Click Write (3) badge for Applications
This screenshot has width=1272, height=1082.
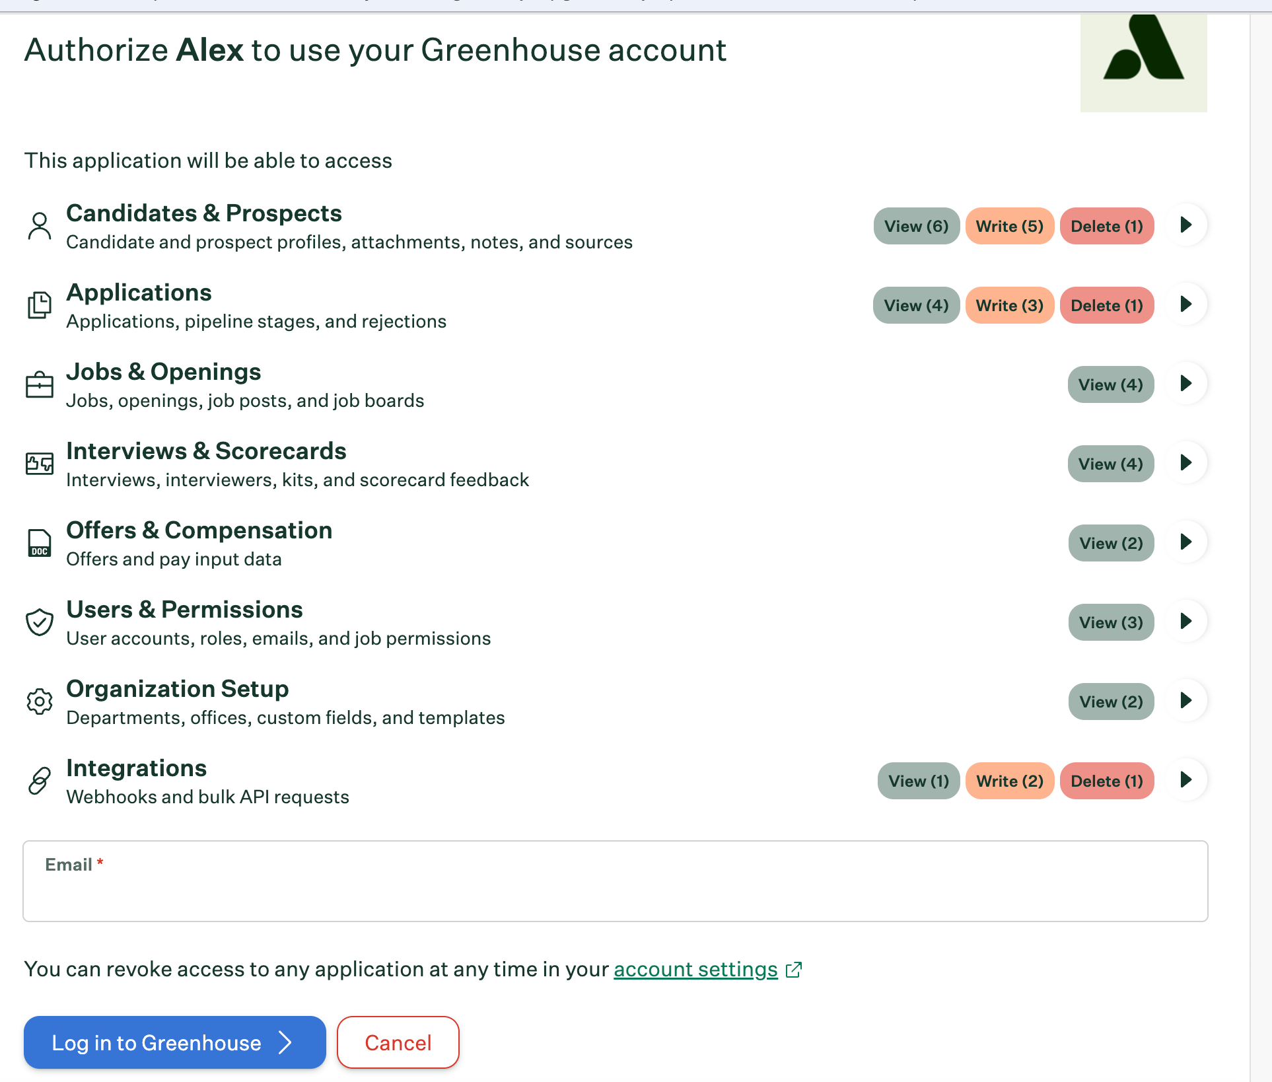1010,305
